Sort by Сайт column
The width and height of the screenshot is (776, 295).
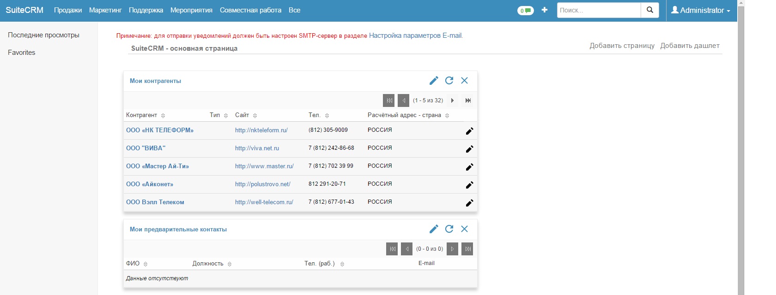click(x=255, y=115)
